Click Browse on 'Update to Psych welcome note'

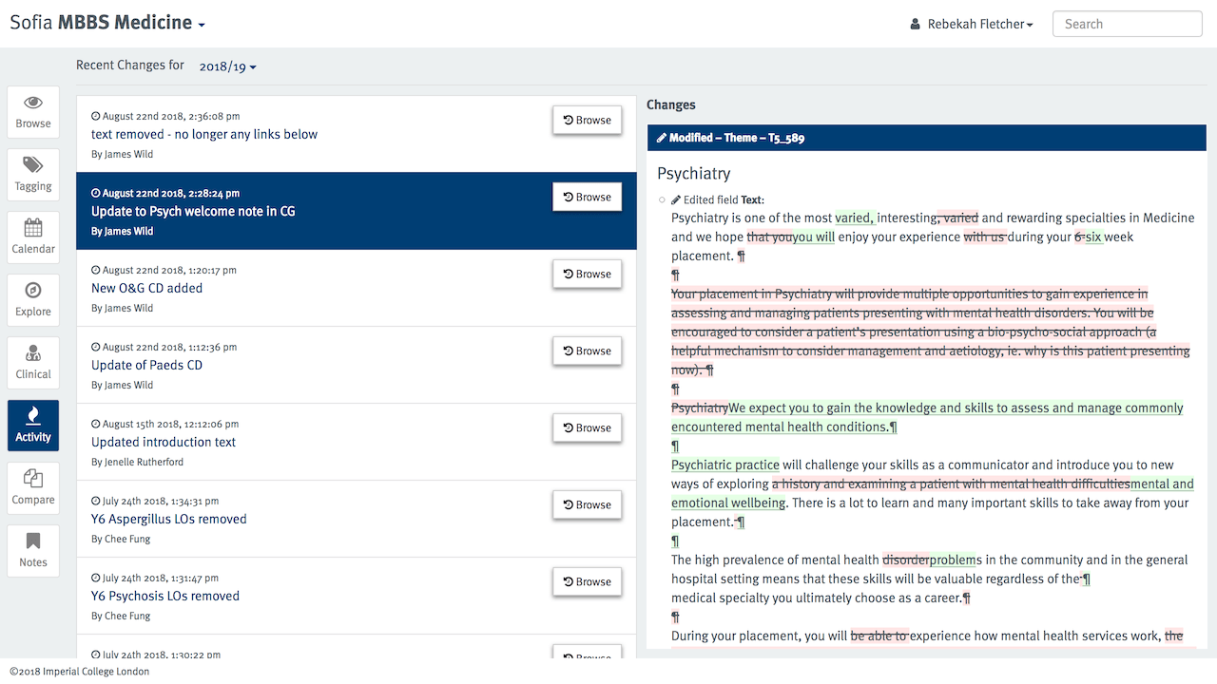(587, 198)
